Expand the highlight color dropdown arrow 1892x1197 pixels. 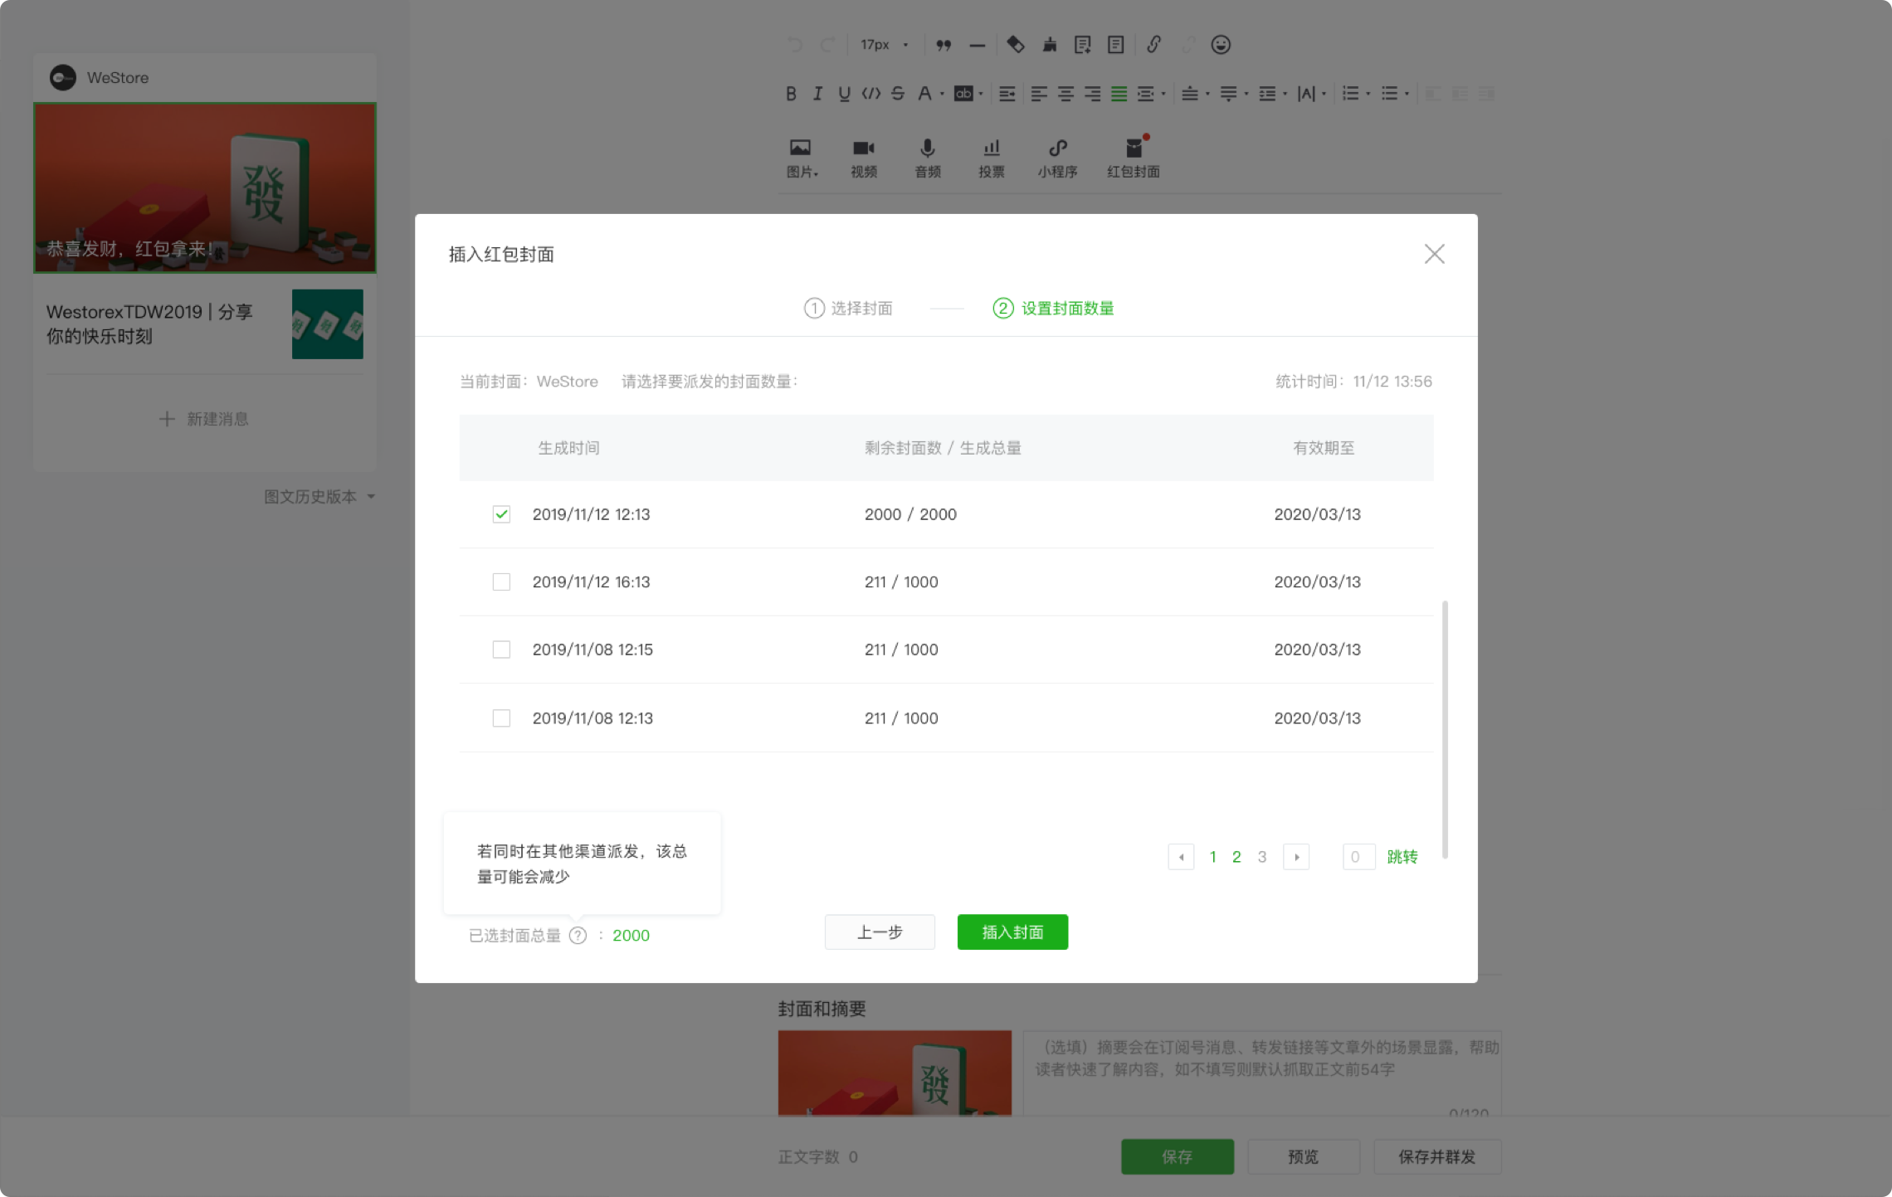(x=981, y=95)
